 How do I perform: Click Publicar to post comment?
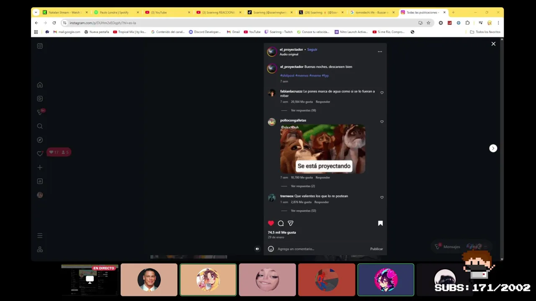pos(376,249)
